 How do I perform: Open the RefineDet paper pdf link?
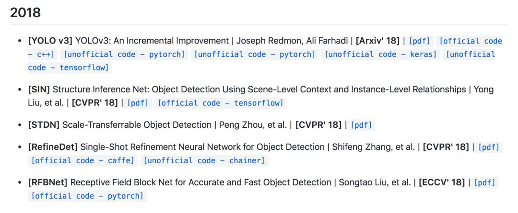coord(489,147)
